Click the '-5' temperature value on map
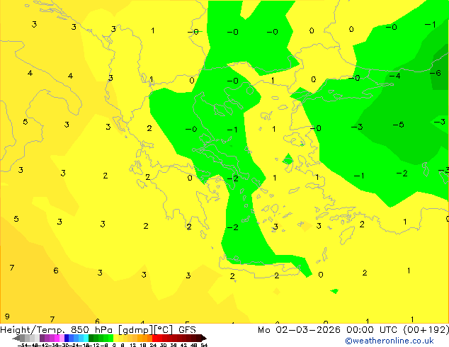The image size is (449, 347). click(398, 125)
